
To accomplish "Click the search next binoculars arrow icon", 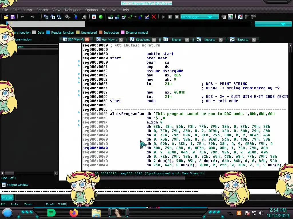I will (x=67, y=17).
